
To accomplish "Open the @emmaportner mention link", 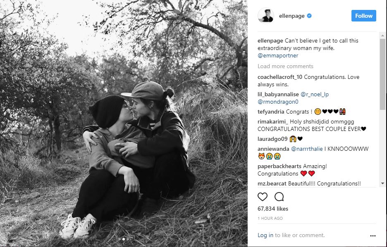I will coord(278,56).
